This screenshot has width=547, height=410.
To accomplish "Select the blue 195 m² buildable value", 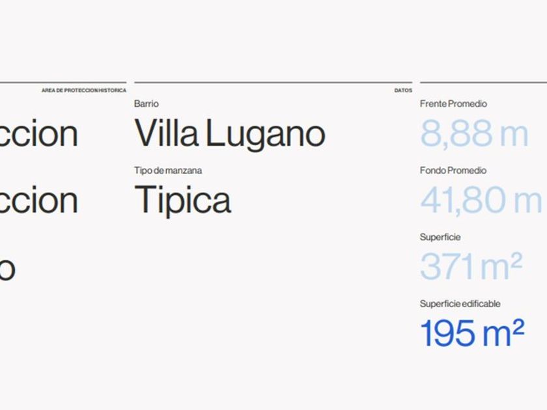I will (x=471, y=333).
